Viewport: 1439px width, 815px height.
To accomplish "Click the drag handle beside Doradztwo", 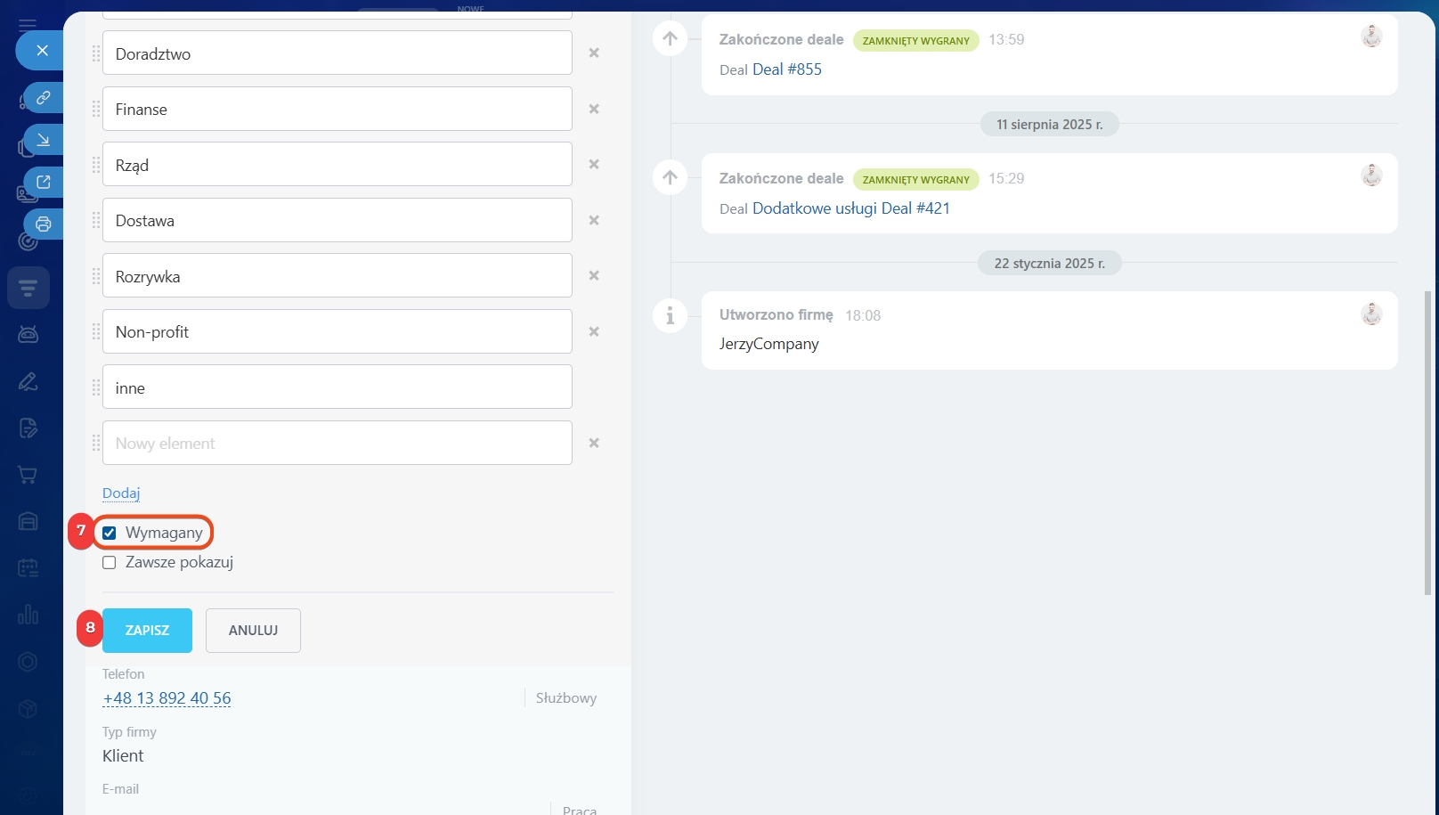I will pyautogui.click(x=96, y=53).
